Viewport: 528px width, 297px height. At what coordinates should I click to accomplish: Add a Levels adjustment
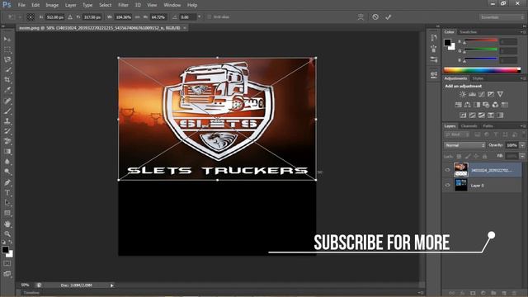[x=473, y=94]
